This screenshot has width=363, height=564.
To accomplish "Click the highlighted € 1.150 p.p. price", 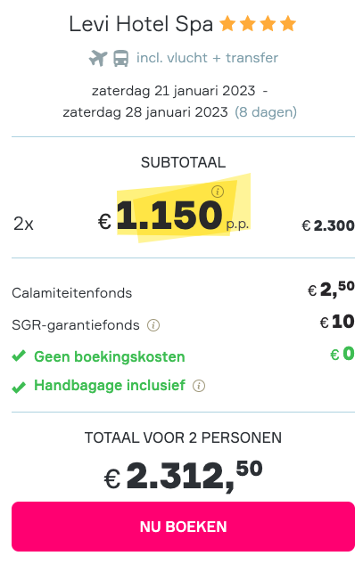I will pyautogui.click(x=174, y=216).
